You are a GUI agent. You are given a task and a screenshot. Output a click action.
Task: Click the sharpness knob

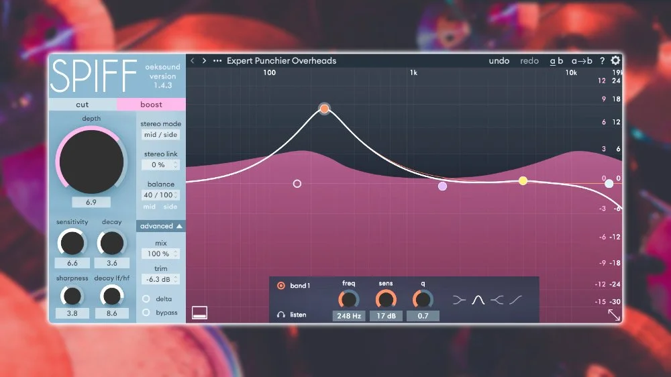[72, 296]
